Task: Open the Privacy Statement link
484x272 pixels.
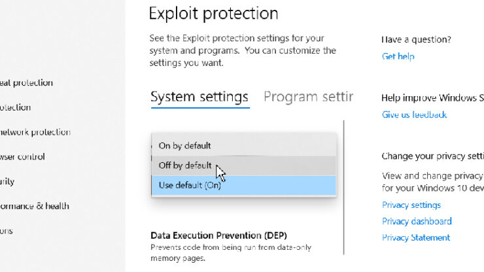Action: [416, 238]
